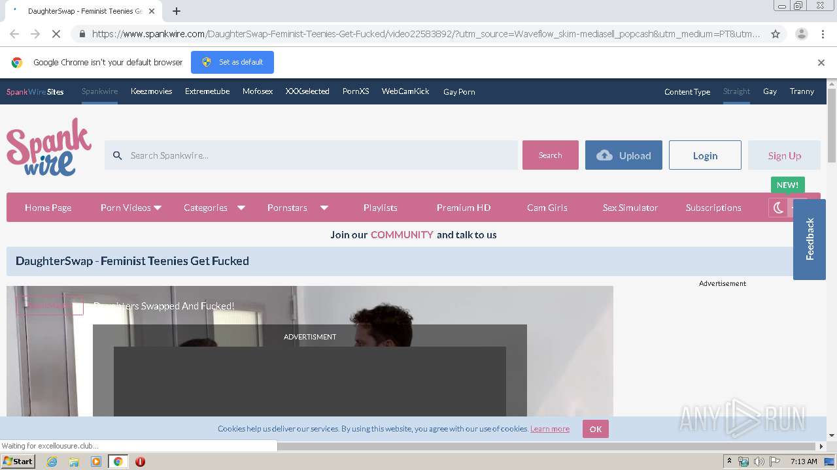Open the Chrome profile menu
Screen dimensions: 837x470
pyautogui.click(x=801, y=34)
